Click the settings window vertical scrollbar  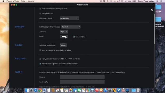[154, 29]
